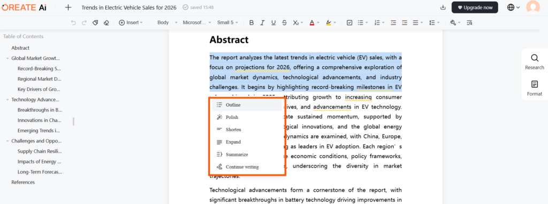Screen dimensions: 548x204
Task: Go to Breakthroughs in B… outline entry
Action: [40, 110]
